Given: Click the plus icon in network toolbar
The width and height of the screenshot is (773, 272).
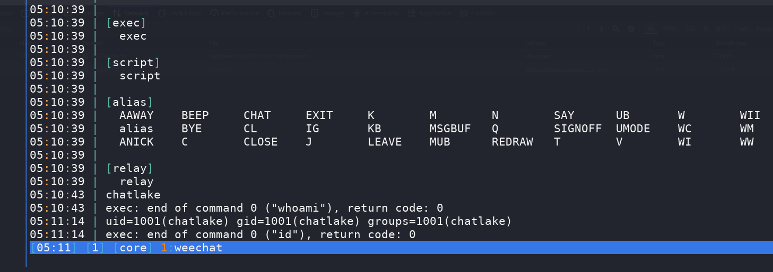Looking at the screenshot, I should pos(601,29).
